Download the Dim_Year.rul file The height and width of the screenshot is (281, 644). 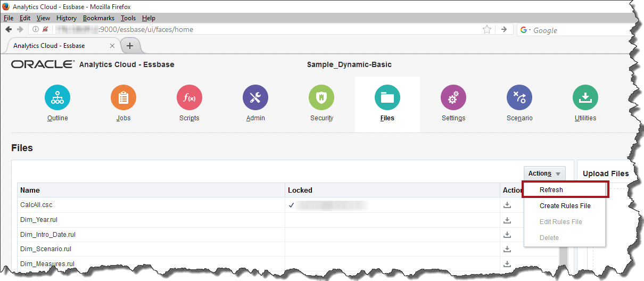coord(507,220)
